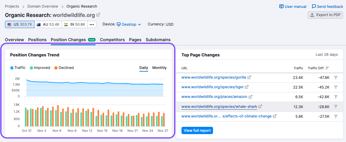Click View full report button
This screenshot has width=346, height=142.
(x=197, y=130)
